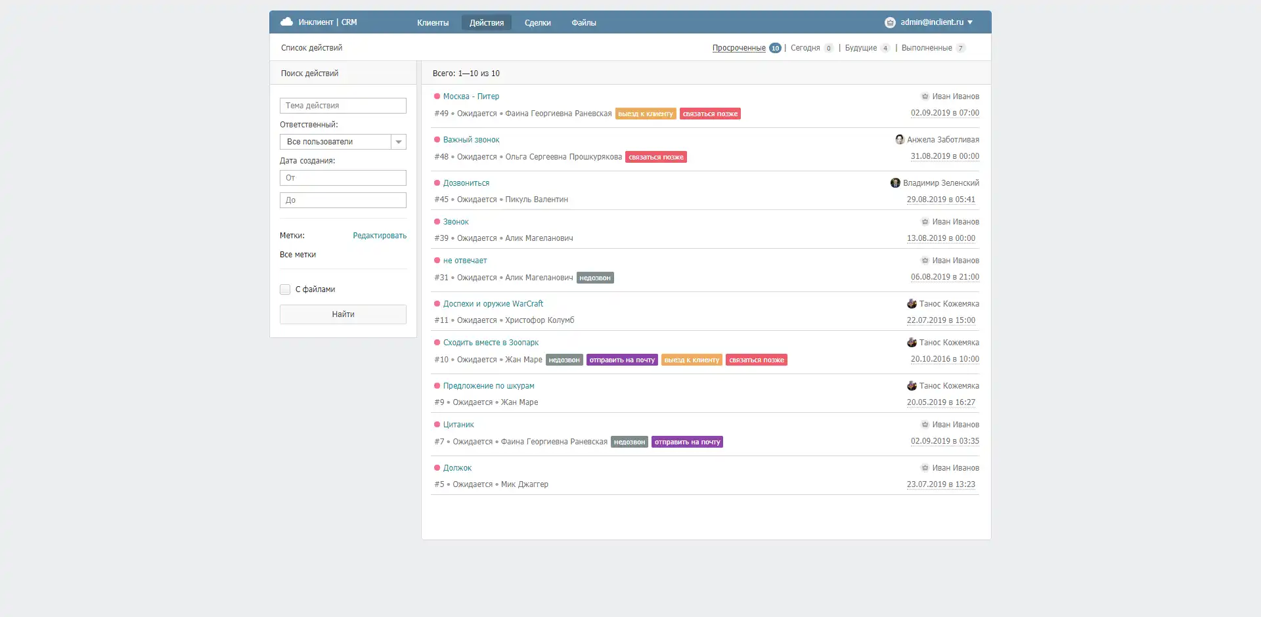Click Иван Иванов avatar in не отвечает row
The image size is (1261, 617).
pos(925,261)
